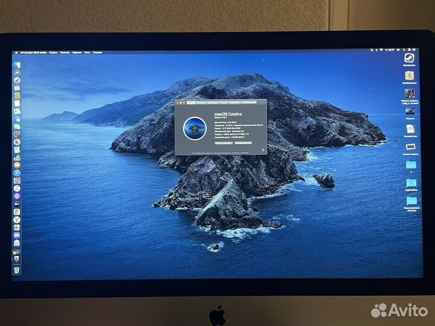The width and height of the screenshot is (435, 326).
Task: Click the macOS Catalina logo image
Action: click(x=195, y=129)
